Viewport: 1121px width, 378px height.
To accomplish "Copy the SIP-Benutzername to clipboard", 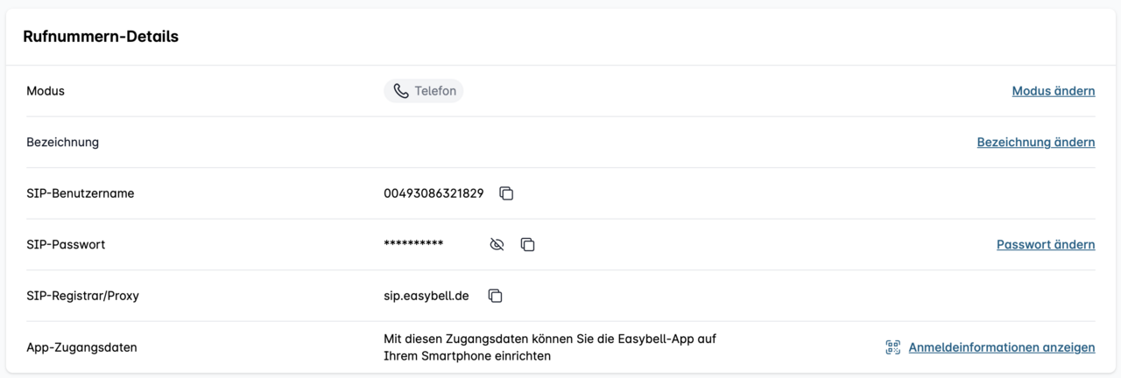I will pos(506,193).
